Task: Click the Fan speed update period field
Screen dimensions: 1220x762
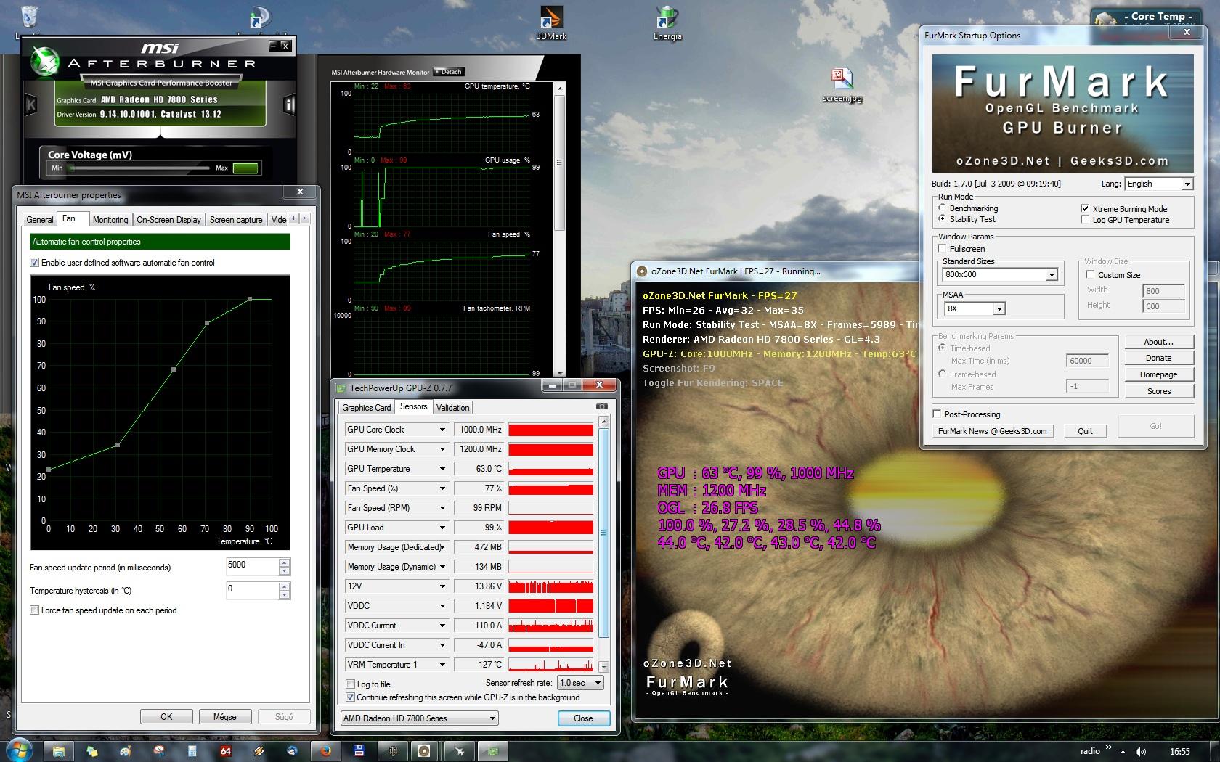Action: 252,566
